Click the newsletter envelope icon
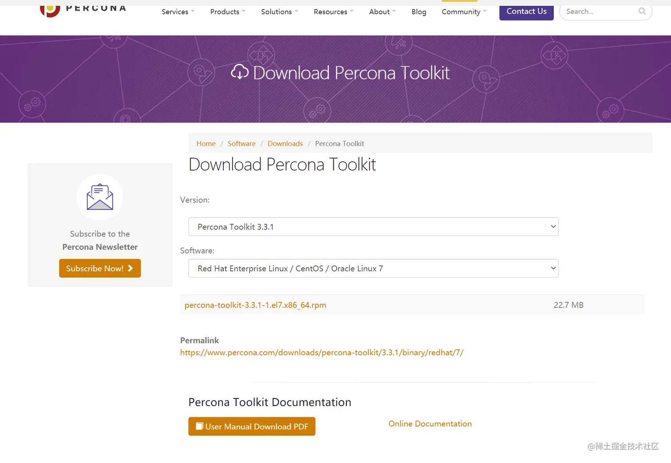 [x=100, y=197]
